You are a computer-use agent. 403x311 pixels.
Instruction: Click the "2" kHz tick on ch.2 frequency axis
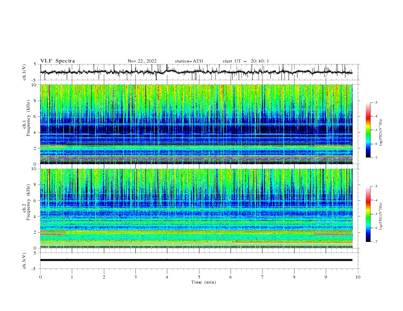[x=36, y=232]
